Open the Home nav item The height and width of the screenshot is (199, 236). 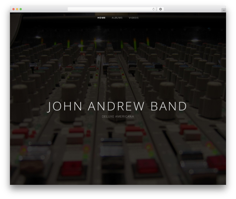101,18
